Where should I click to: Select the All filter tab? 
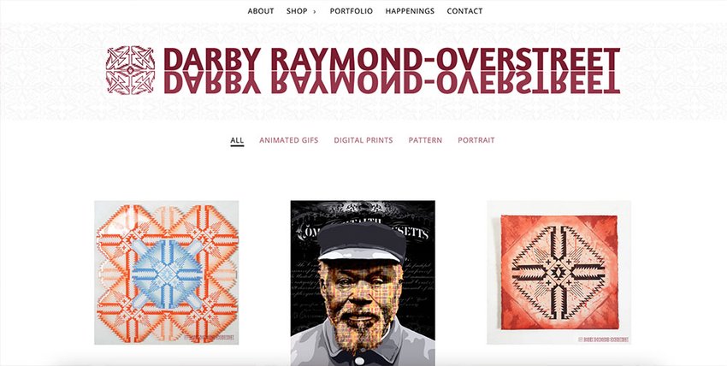(x=237, y=140)
